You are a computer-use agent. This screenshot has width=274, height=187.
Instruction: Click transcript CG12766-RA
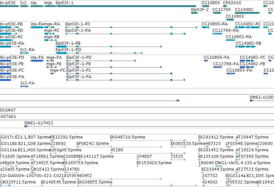tap(226, 30)
